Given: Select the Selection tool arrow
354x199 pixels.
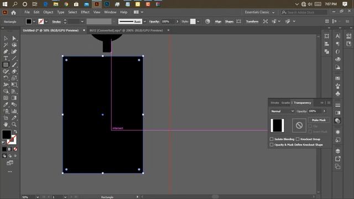Looking at the screenshot, I should [6, 38].
